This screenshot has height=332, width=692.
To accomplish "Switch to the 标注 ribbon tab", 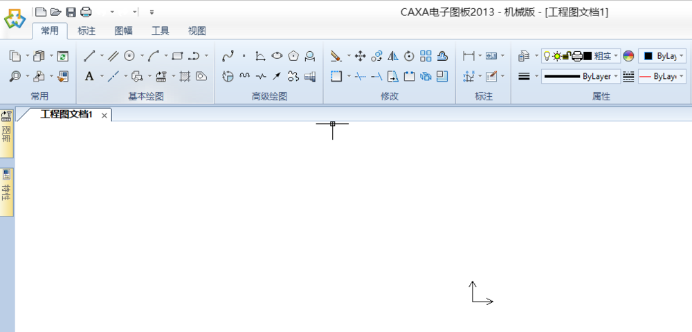I will pos(86,31).
